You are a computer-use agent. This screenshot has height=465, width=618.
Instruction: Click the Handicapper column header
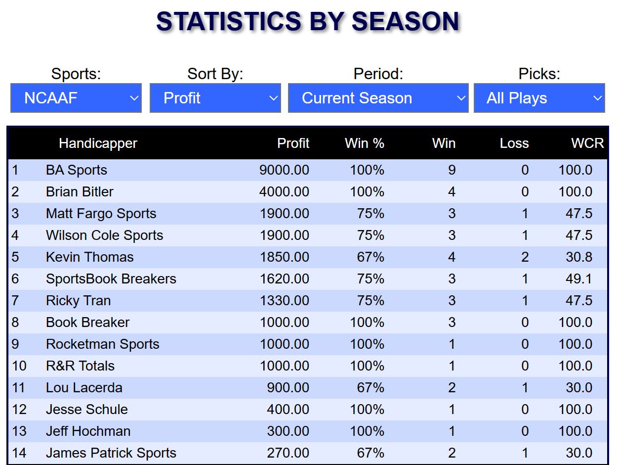point(98,143)
